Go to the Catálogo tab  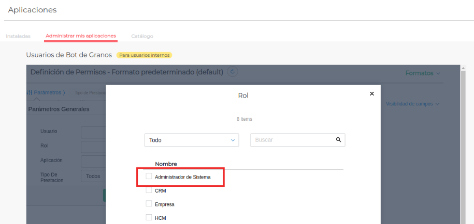click(142, 36)
